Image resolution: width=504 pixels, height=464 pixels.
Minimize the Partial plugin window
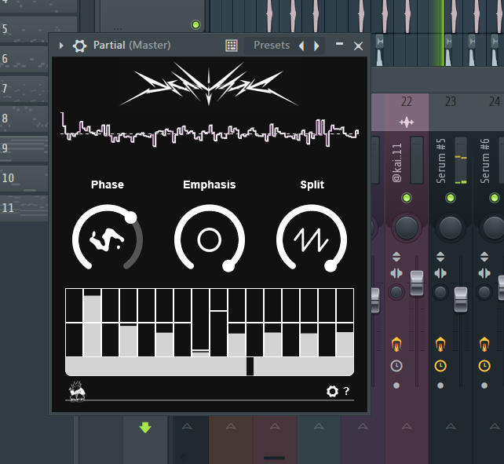(x=339, y=44)
